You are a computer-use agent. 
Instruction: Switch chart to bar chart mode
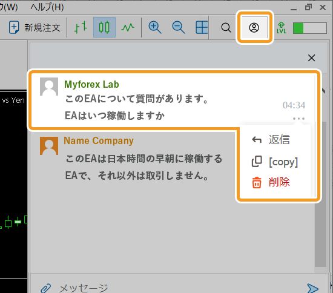tap(81, 27)
